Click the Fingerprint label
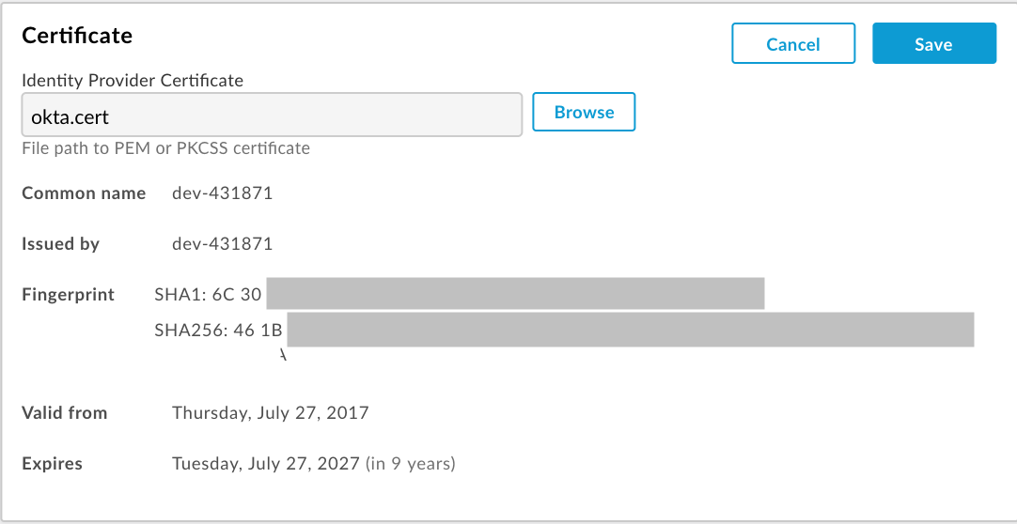This screenshot has width=1017, height=524. pyautogui.click(x=69, y=295)
